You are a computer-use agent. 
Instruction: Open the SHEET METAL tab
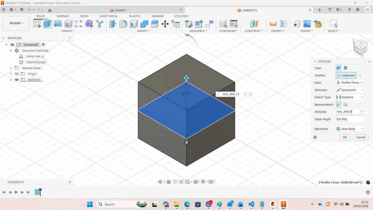coord(108,16)
